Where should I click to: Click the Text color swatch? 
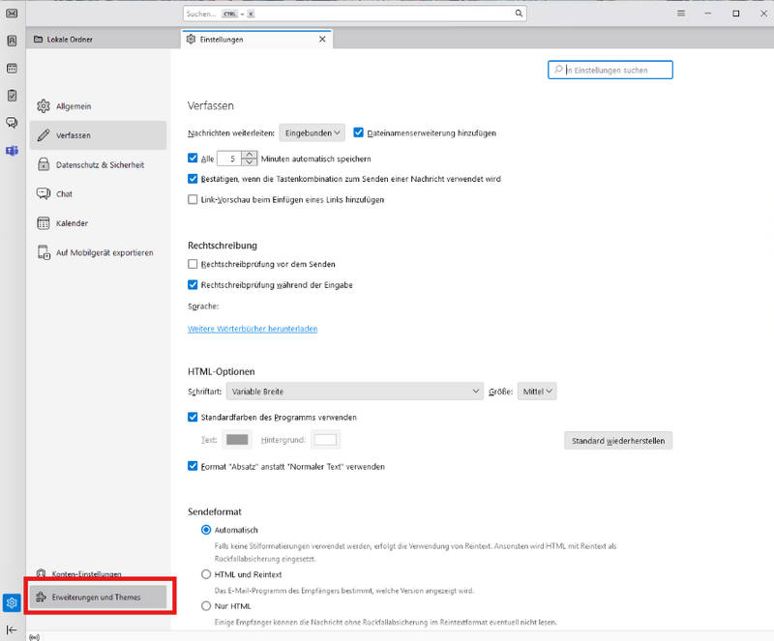coord(237,440)
